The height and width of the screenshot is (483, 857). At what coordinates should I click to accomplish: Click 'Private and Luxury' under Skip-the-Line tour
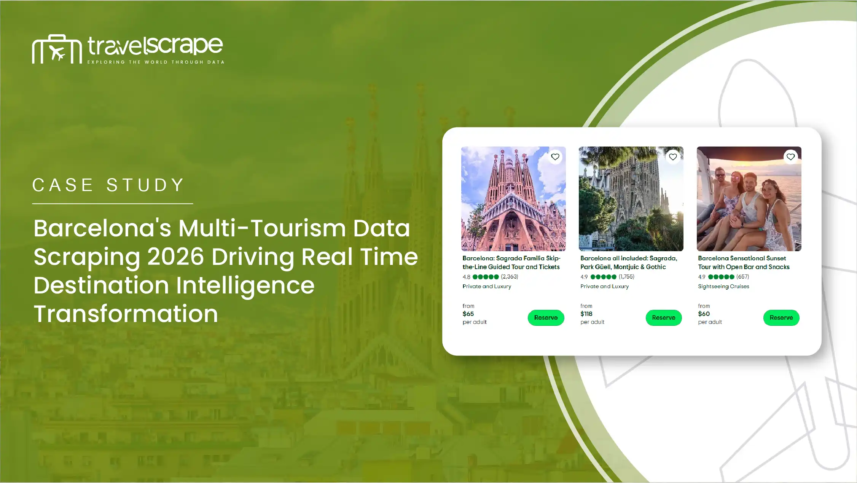tap(487, 286)
